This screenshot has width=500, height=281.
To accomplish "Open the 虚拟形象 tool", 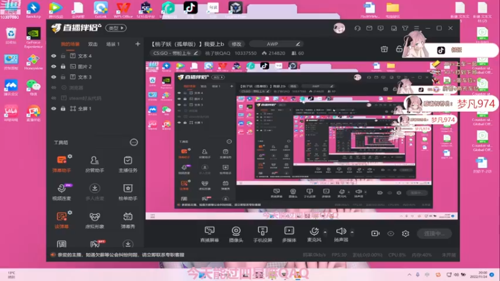I will click(94, 220).
